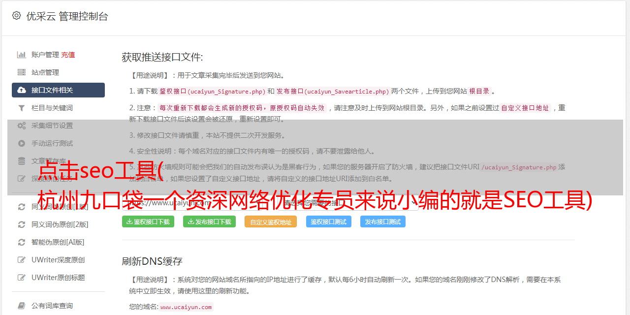Open the 请选择您需要的接口 dropdown

tap(348, 203)
